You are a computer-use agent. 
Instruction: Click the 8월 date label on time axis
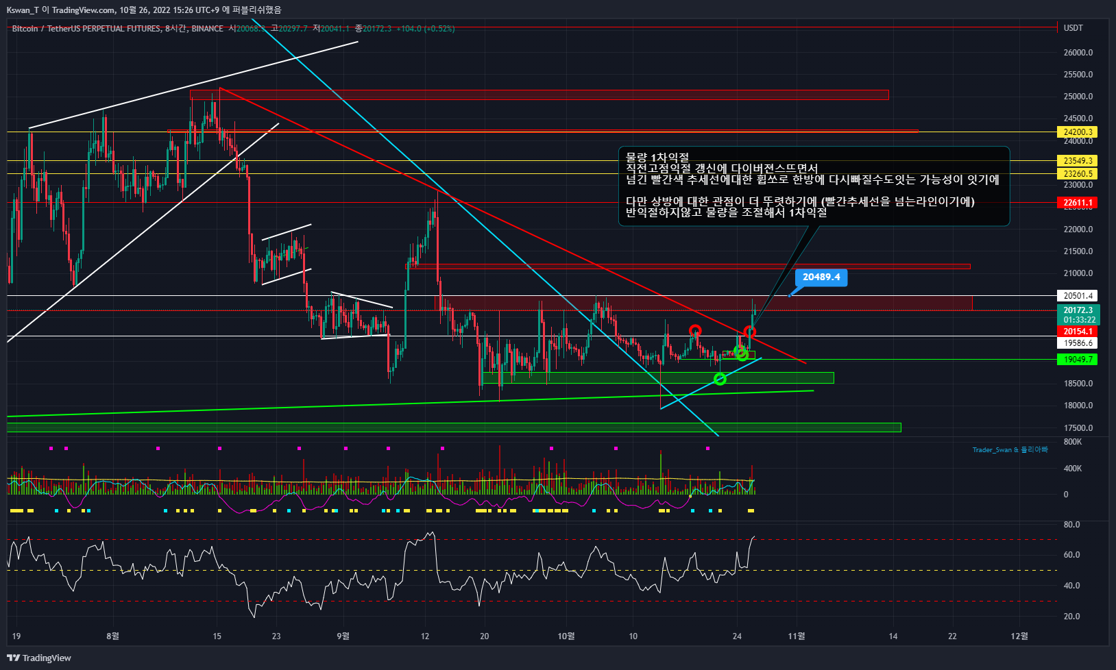click(113, 636)
